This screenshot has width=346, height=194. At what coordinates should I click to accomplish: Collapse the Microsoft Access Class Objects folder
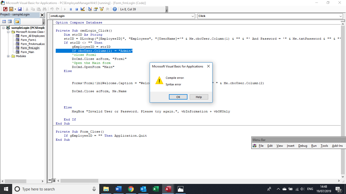point(9,32)
